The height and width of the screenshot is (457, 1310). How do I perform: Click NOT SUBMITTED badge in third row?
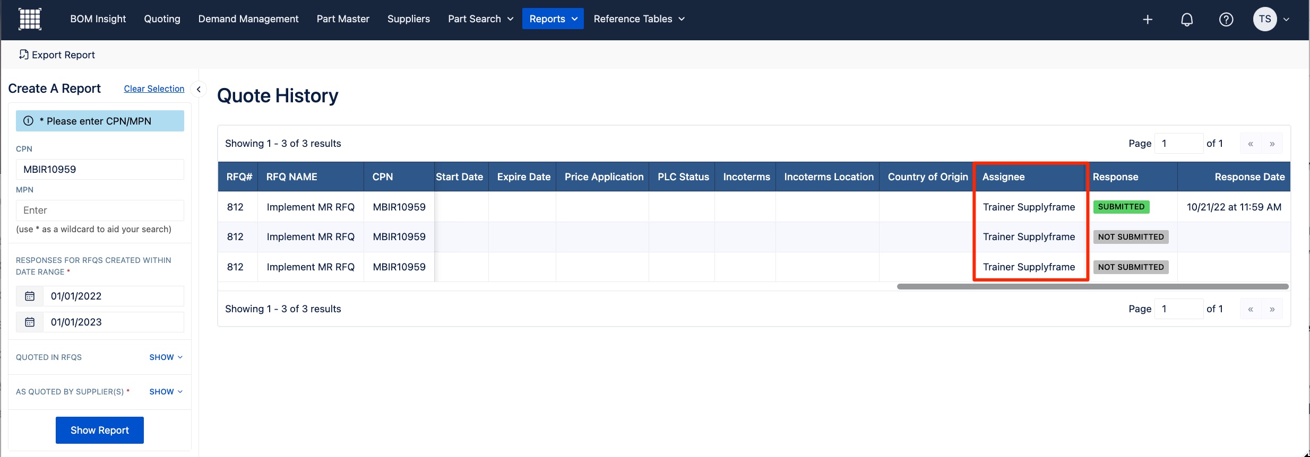[1131, 267]
